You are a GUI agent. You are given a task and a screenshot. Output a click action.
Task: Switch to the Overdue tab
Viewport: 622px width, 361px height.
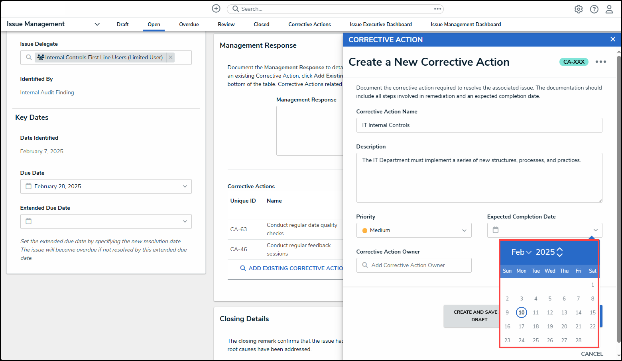(189, 25)
